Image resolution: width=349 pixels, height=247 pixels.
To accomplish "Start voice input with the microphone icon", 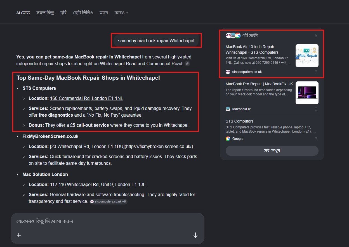I will pos(195,235).
